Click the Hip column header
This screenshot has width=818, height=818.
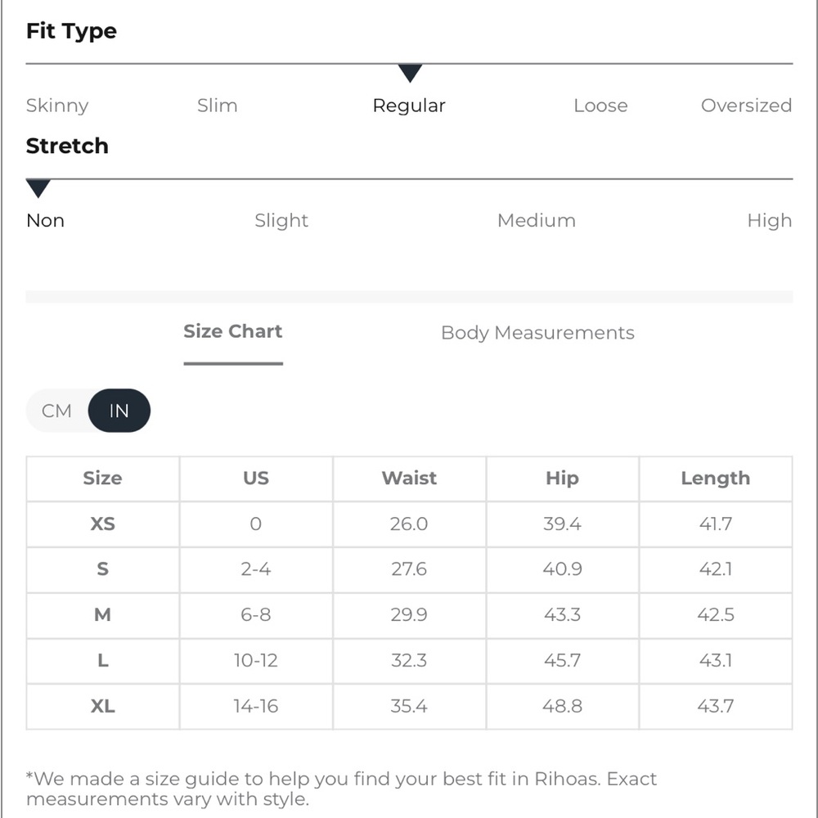click(x=563, y=479)
